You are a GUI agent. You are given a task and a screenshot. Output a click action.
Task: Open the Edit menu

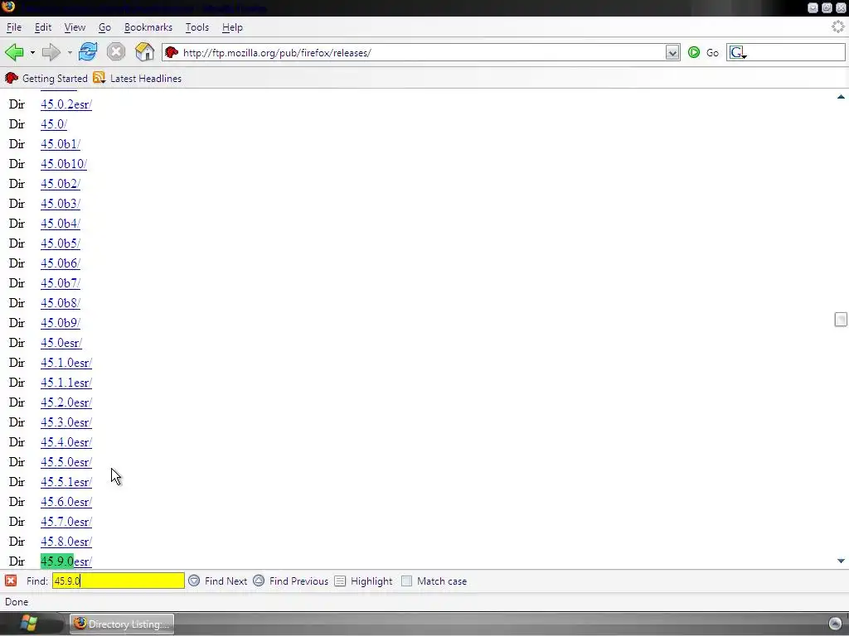(43, 27)
